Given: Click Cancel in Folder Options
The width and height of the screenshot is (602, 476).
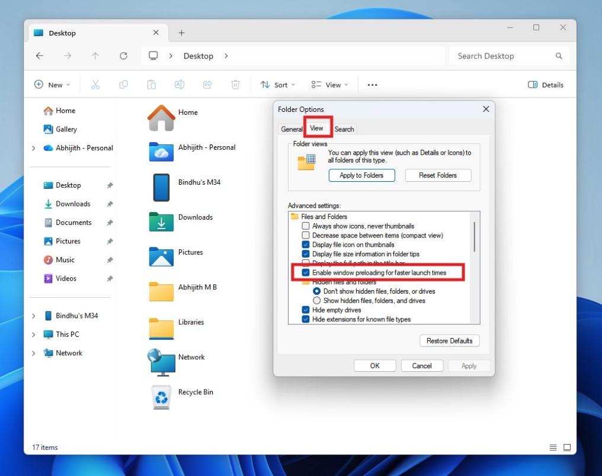Looking at the screenshot, I should pos(422,366).
